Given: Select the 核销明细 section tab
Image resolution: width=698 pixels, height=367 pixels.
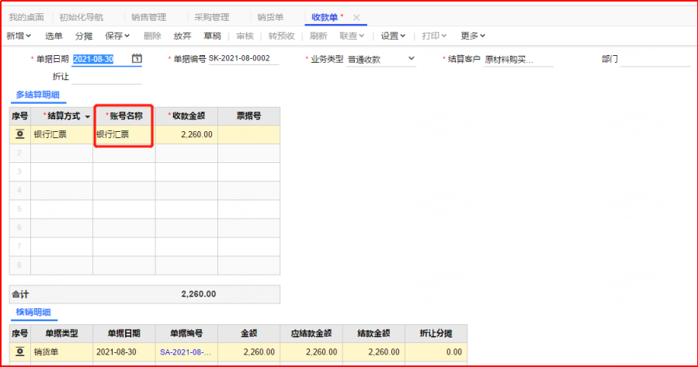Looking at the screenshot, I should pos(33,313).
